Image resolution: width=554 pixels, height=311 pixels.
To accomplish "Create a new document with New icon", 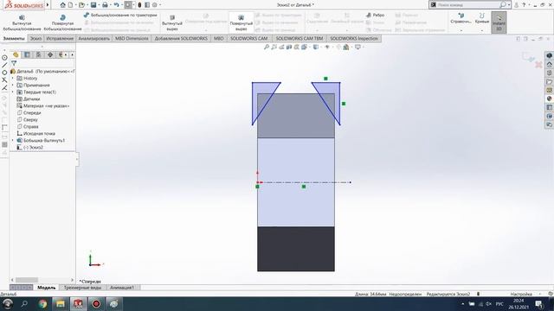I will tap(70, 5).
